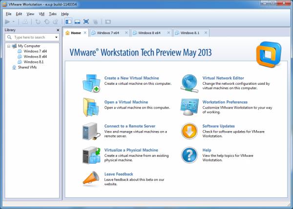Open the Tabs menu
Screen dimensions: 293x209
click(x=53, y=14)
